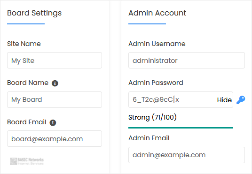
Task: Select the Admin Email input field
Action: (x=187, y=155)
